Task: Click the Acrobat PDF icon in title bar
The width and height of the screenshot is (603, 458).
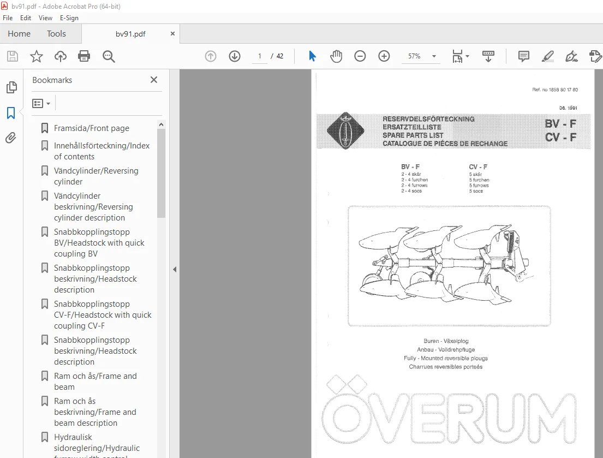Action: (x=4, y=5)
